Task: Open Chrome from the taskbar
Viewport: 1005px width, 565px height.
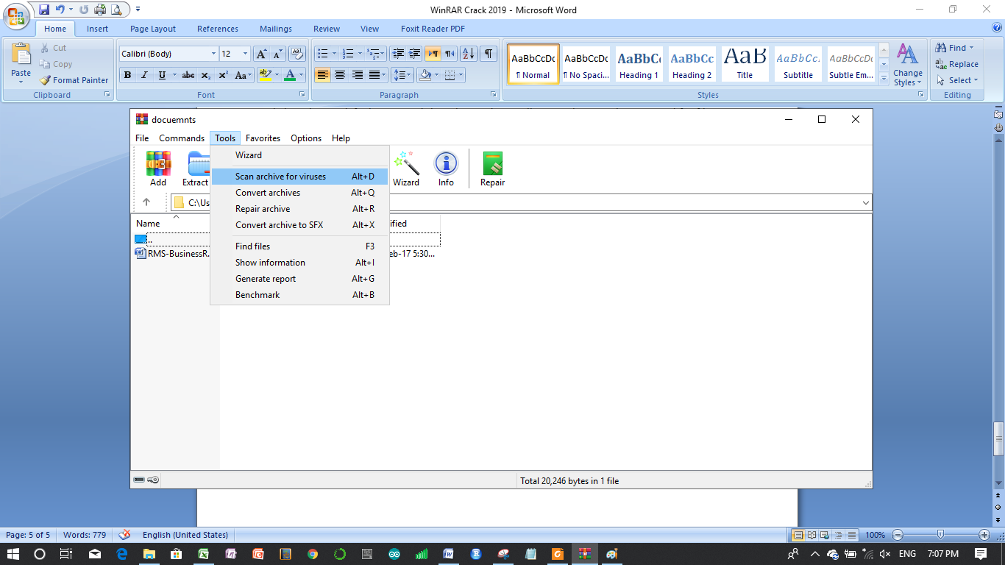Action: click(313, 554)
